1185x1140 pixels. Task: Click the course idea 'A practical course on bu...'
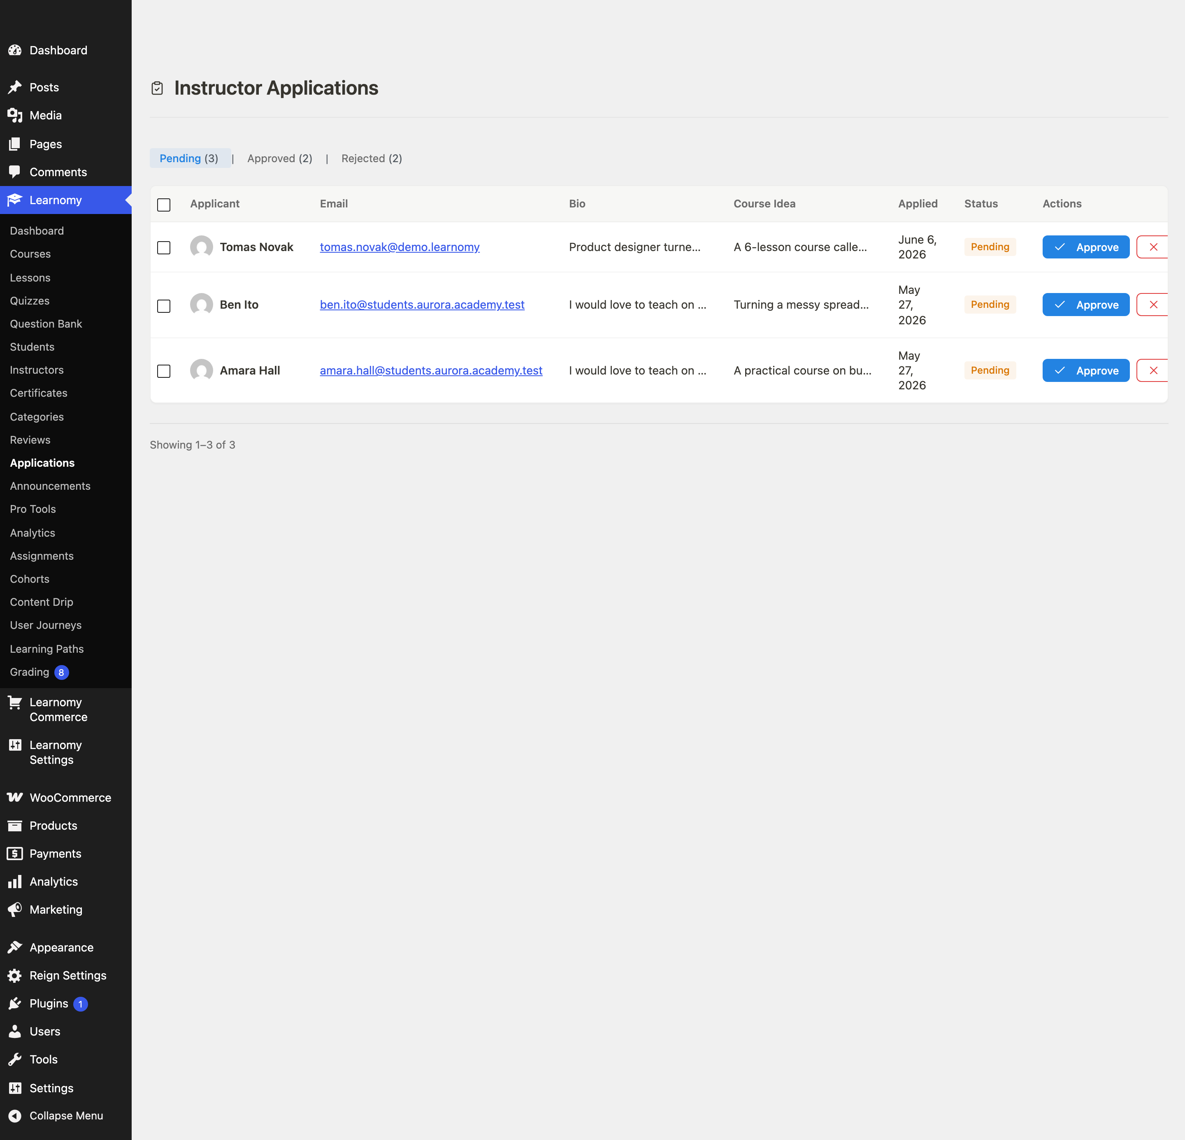tap(802, 371)
